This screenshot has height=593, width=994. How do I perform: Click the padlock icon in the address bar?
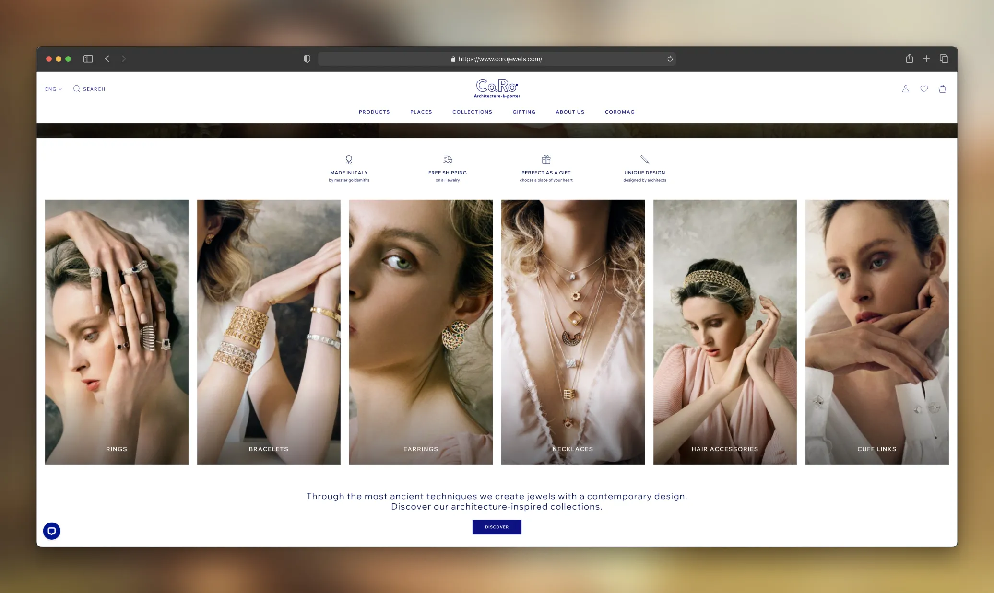pos(453,59)
